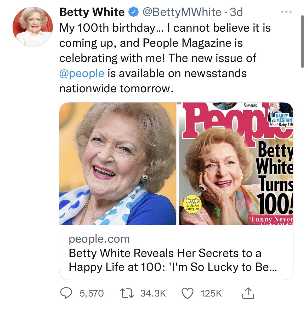Viewport: 306px width, 313px height.
Task: Like the tweet with the heart icon
Action: pyautogui.click(x=187, y=293)
